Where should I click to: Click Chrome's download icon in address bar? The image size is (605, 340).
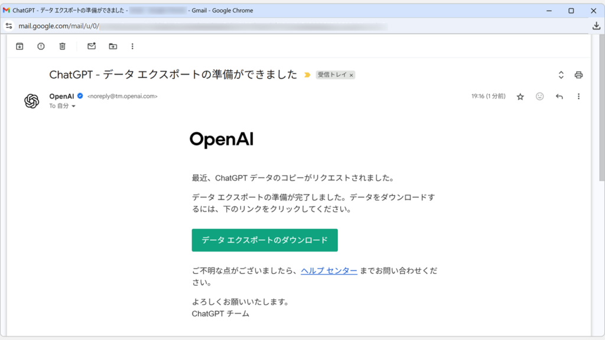596,26
